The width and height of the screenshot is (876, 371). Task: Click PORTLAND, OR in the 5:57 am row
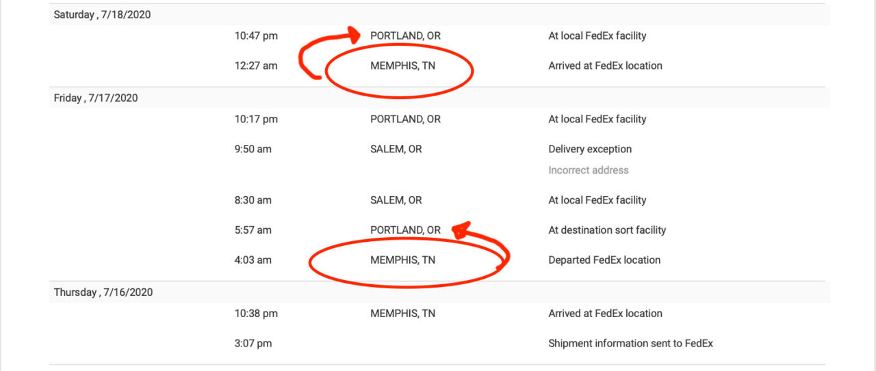click(405, 230)
